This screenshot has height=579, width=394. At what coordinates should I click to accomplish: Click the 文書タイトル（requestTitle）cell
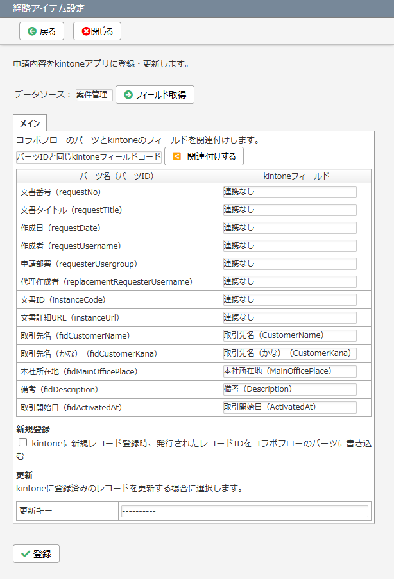click(x=117, y=210)
